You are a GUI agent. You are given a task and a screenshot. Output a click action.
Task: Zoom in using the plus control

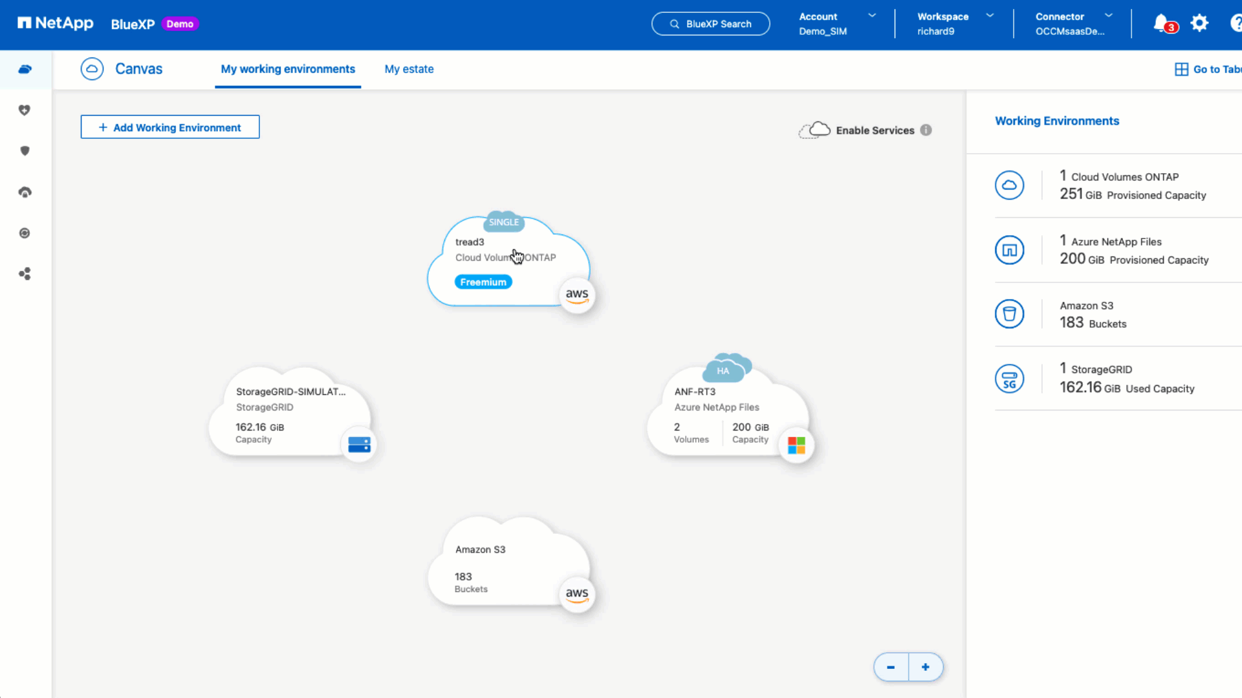(x=926, y=667)
